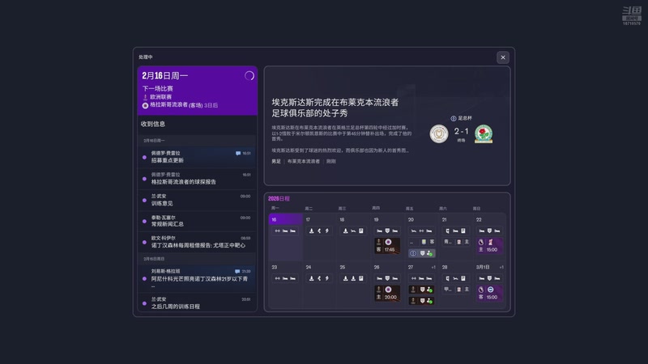The width and height of the screenshot is (648, 364).
Task: Open training schedule icons on day 28
Action: click(x=455, y=278)
